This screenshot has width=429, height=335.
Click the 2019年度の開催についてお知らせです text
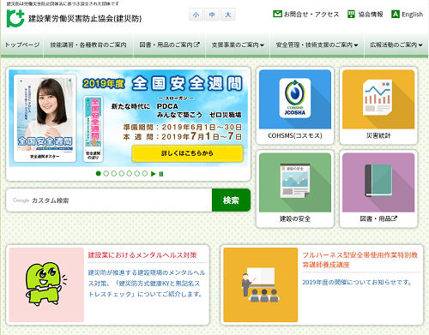coord(357,282)
